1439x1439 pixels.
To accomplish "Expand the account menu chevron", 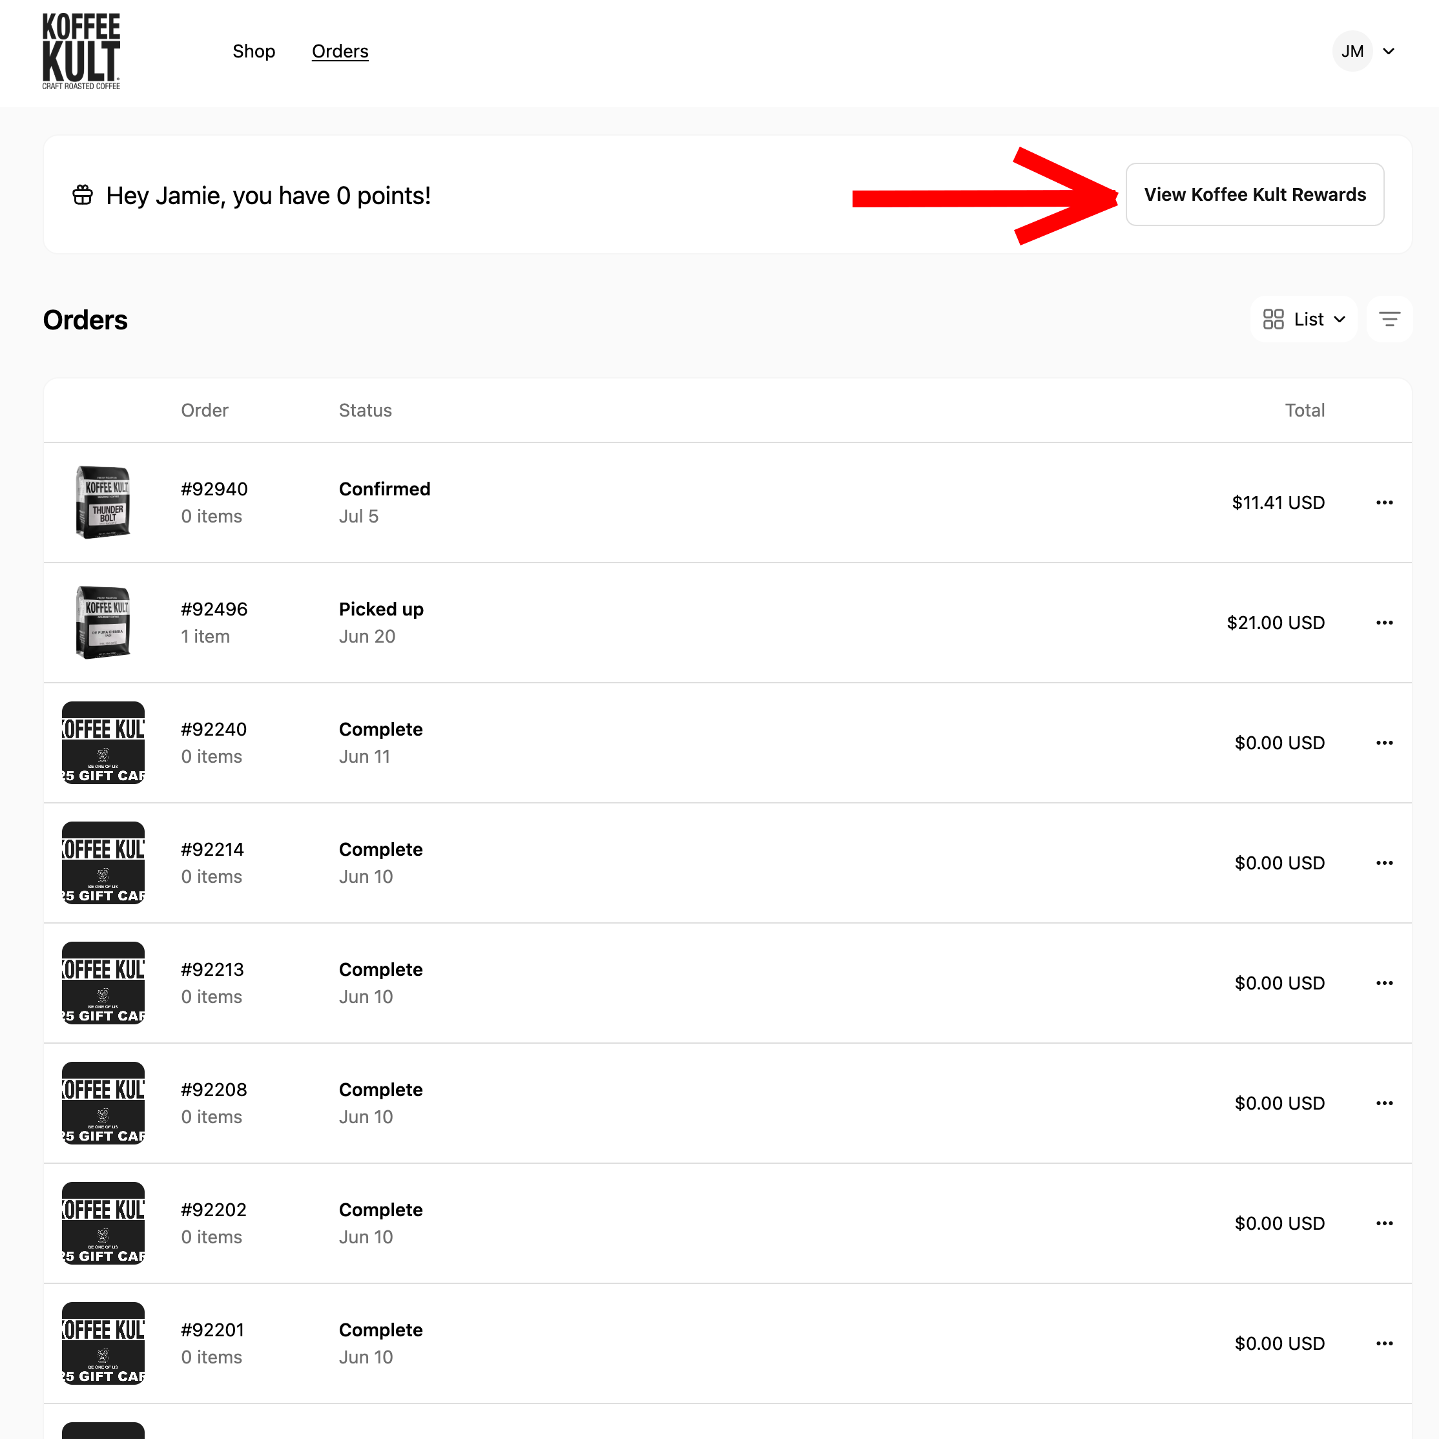I will click(x=1389, y=52).
